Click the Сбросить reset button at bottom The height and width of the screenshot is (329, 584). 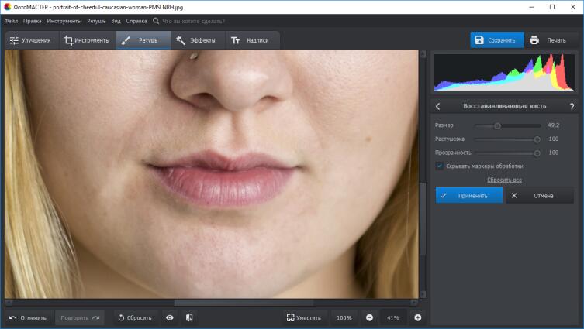pos(135,317)
